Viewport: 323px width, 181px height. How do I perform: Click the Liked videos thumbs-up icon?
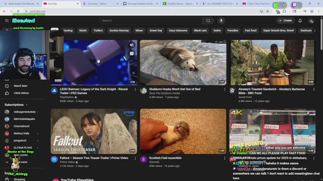[x=7, y=93]
